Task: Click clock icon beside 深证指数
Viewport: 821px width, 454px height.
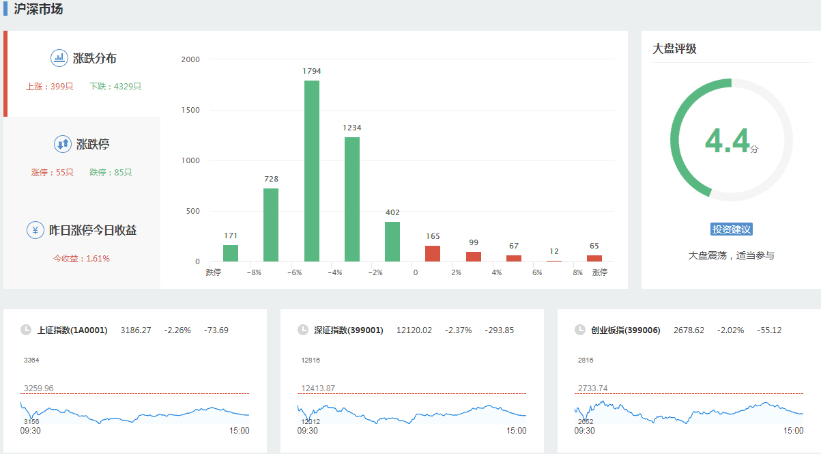Action: tap(303, 330)
